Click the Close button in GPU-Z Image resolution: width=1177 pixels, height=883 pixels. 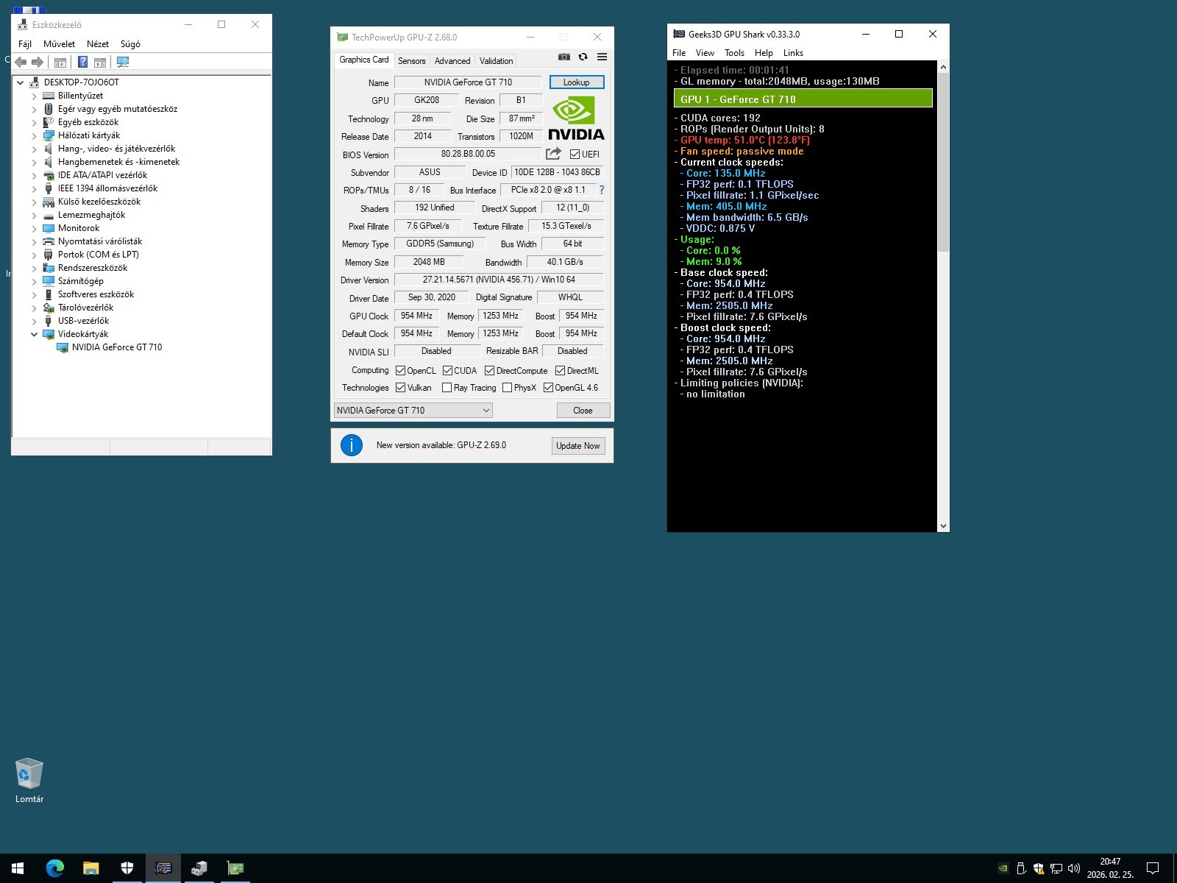point(583,411)
